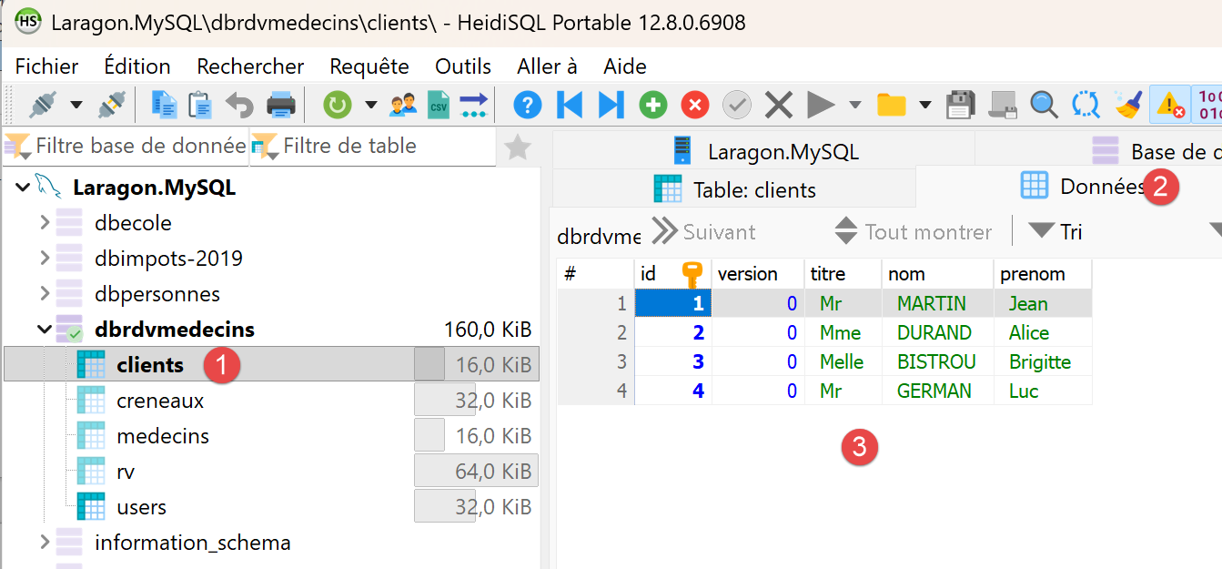This screenshot has width=1222, height=569.
Task: Click the run query play icon
Action: [x=821, y=105]
